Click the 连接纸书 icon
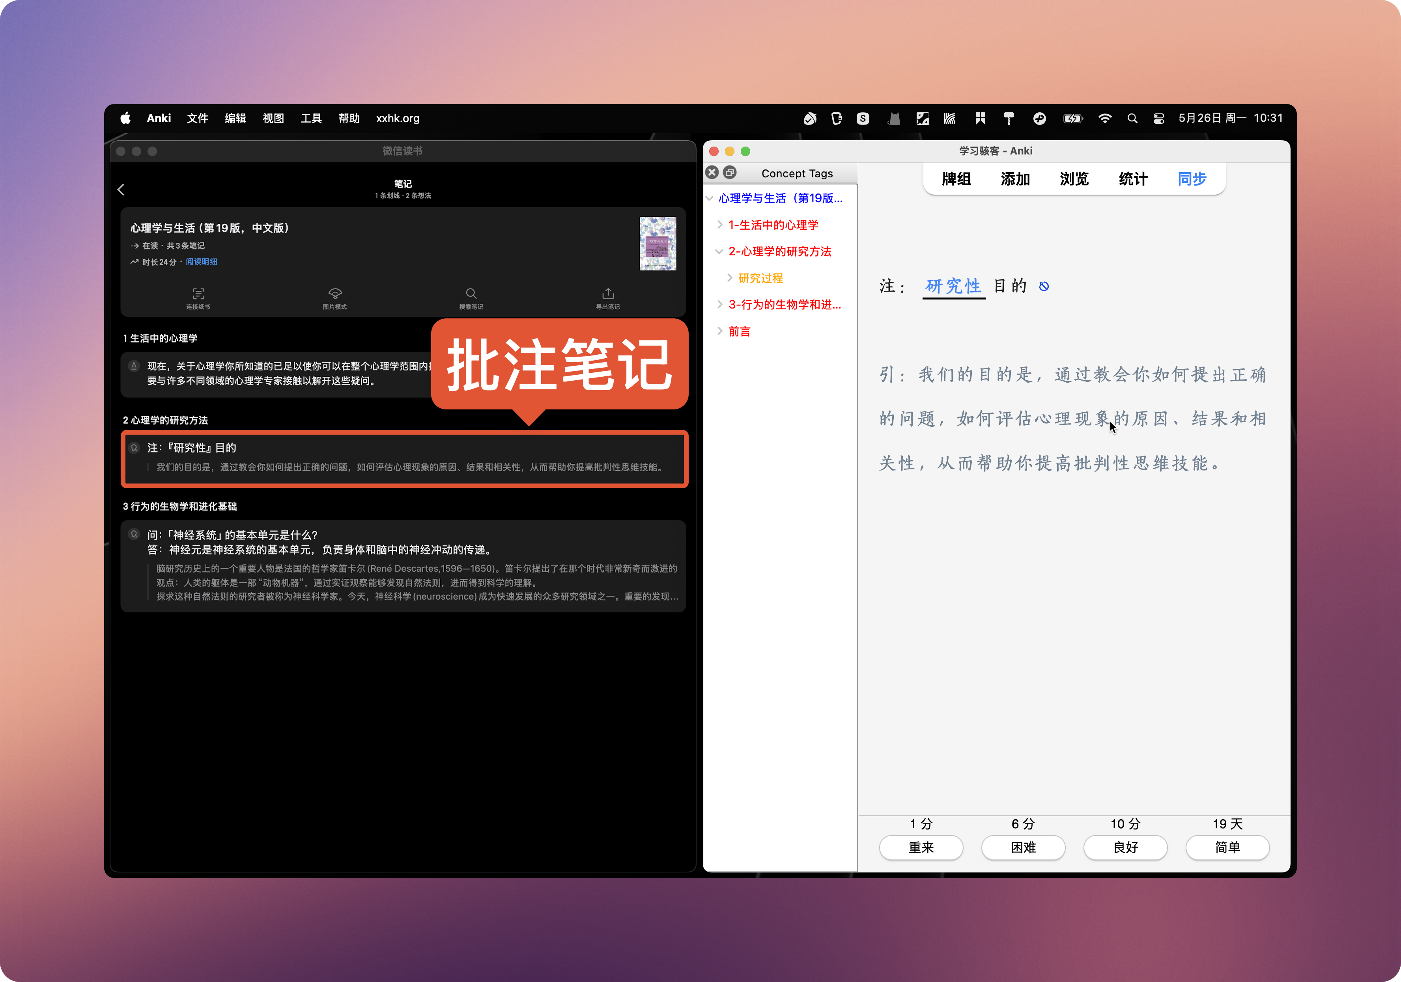Image resolution: width=1401 pixels, height=982 pixels. click(x=198, y=293)
